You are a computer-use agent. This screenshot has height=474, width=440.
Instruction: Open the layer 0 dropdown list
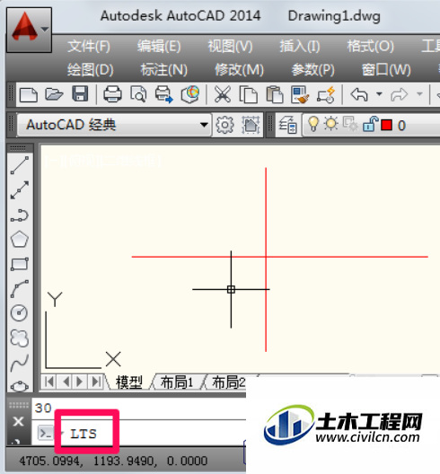point(372,125)
